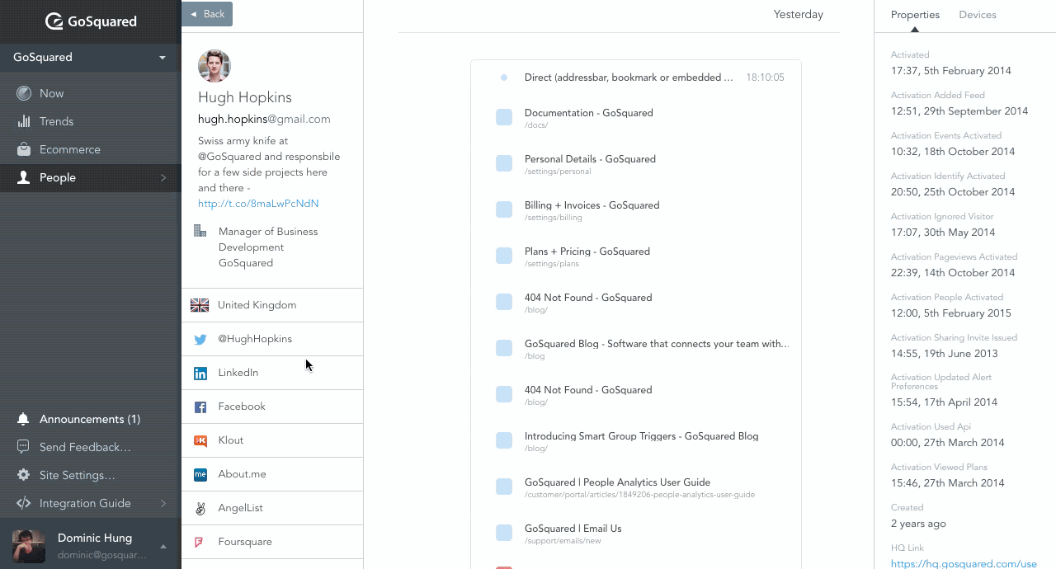1056x569 pixels.
Task: Click the Personal Details page square icon
Action: 504,163
